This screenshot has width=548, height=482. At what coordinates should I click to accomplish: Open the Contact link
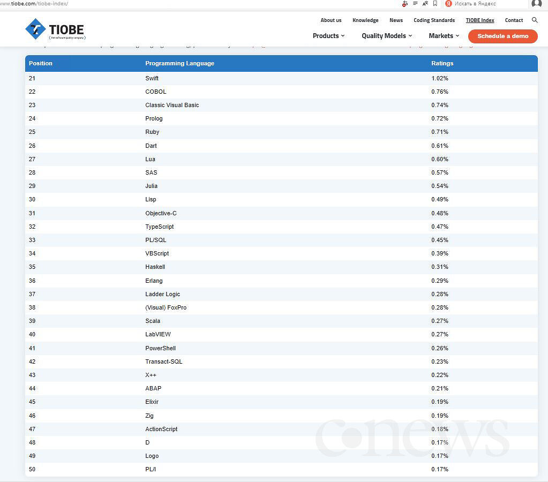514,20
